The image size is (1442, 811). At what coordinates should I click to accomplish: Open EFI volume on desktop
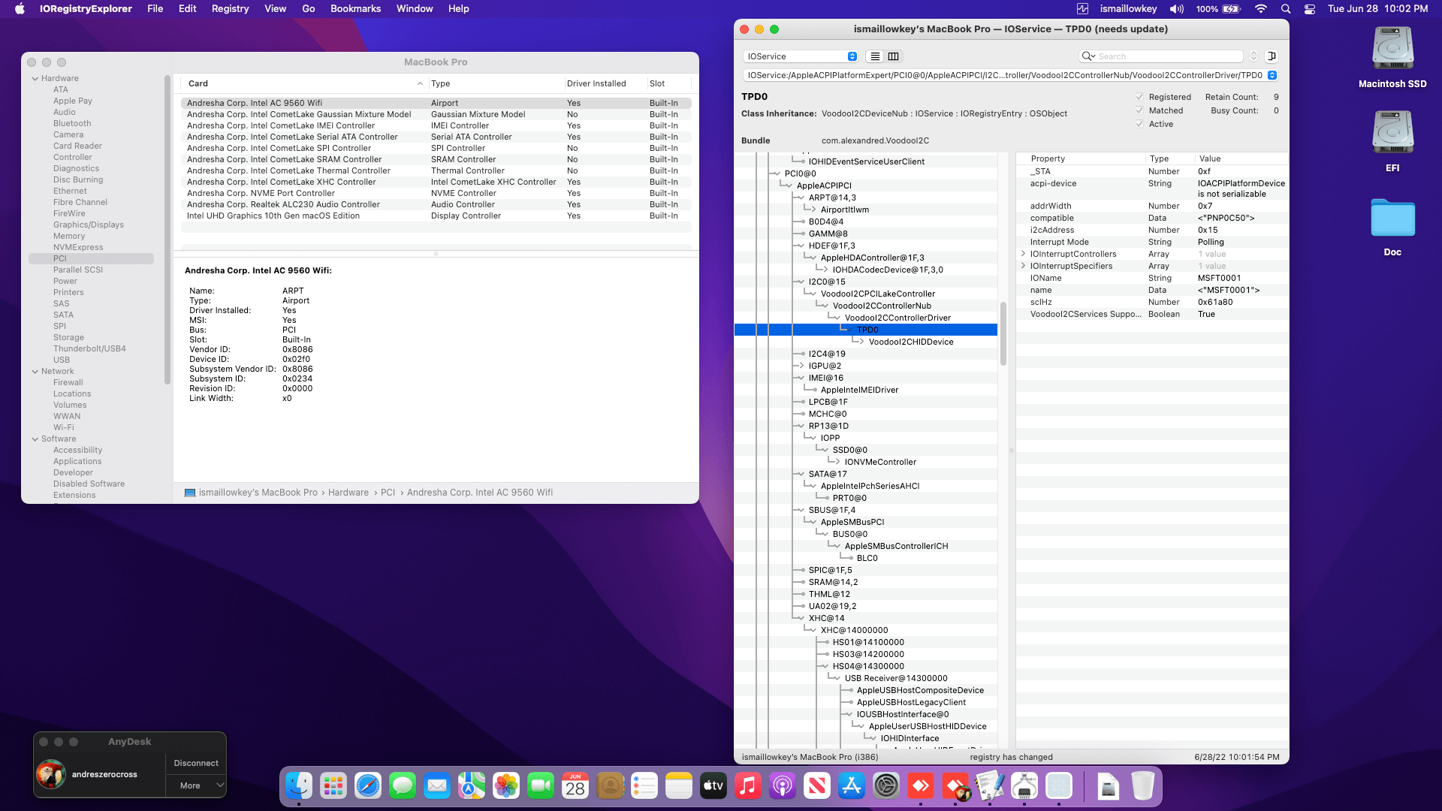1392,141
